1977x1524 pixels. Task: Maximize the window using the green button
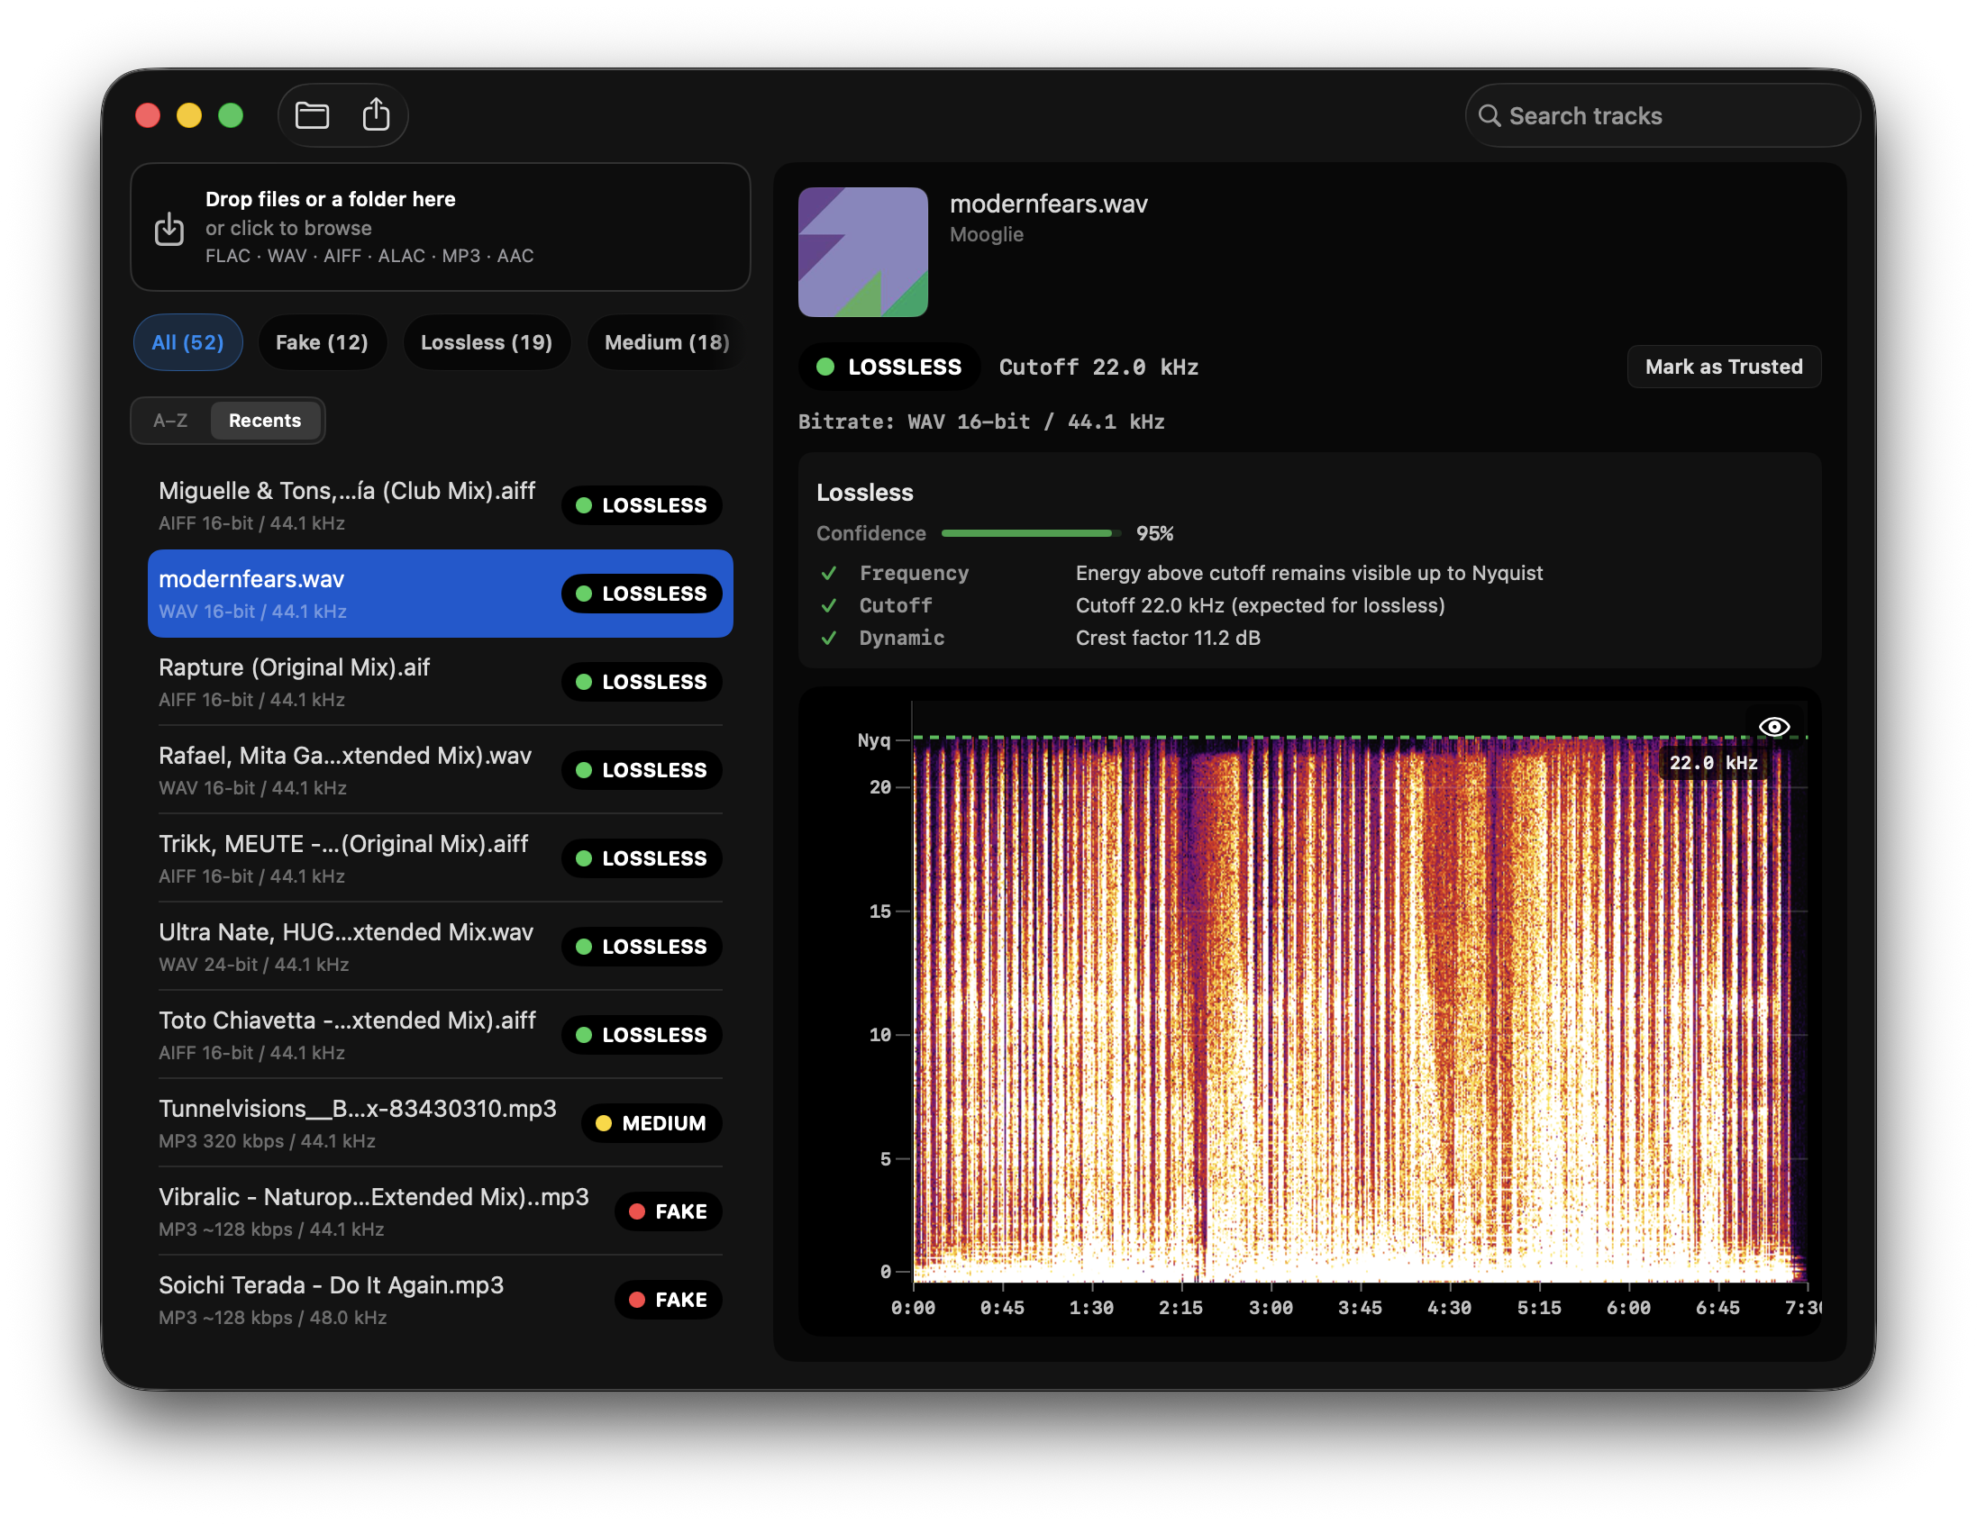click(x=231, y=116)
